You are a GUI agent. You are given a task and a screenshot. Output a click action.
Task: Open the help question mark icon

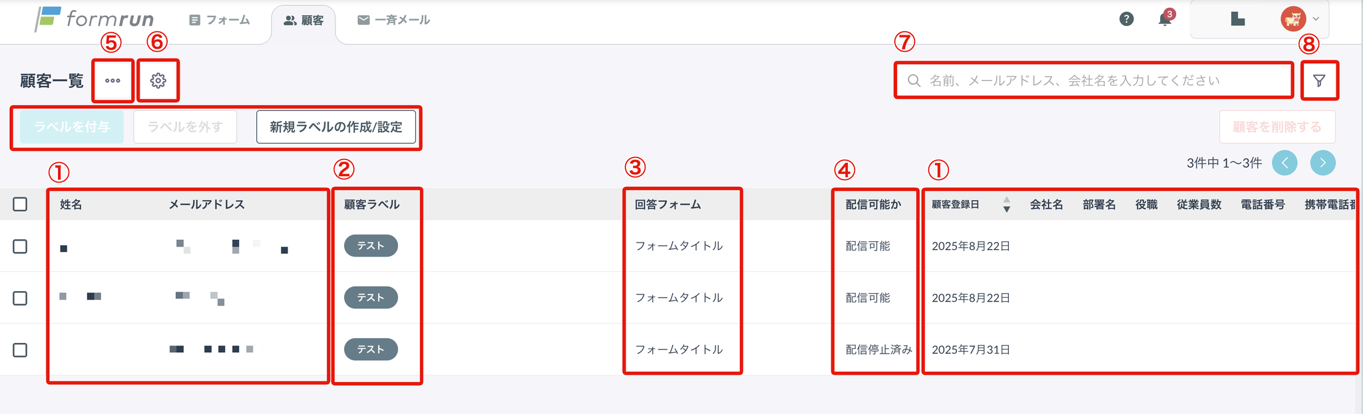click(1126, 19)
